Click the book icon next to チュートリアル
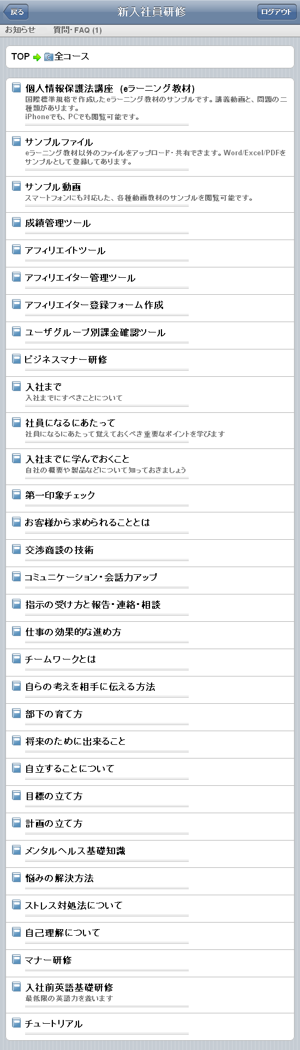This screenshot has width=300, height=1050. point(16,1022)
